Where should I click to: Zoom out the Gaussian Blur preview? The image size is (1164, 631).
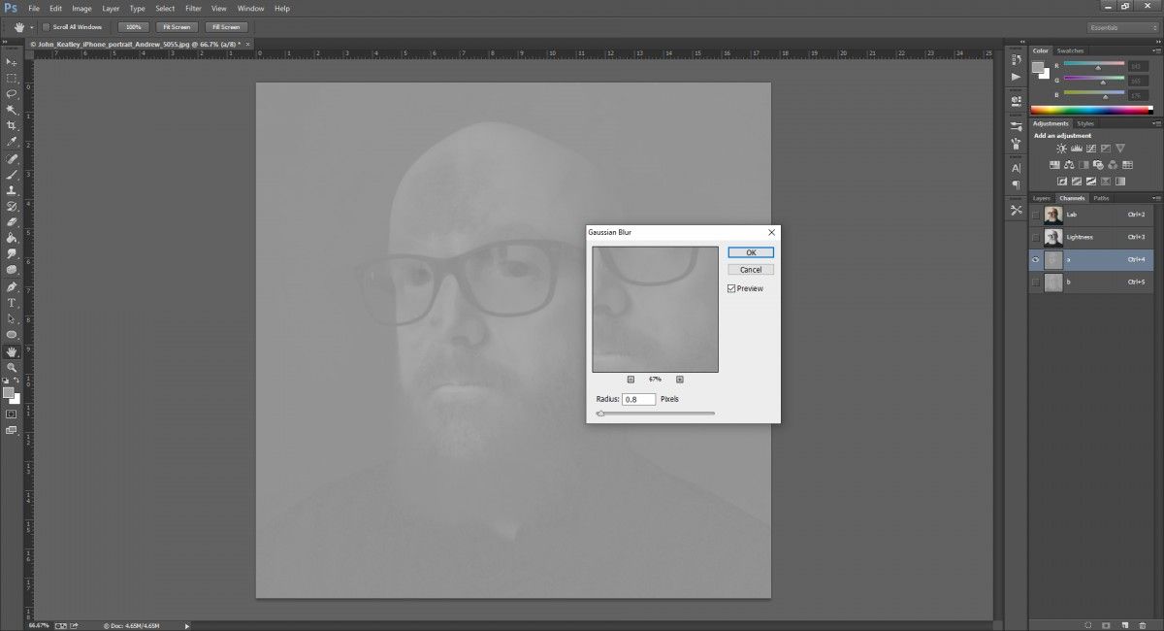coord(630,380)
